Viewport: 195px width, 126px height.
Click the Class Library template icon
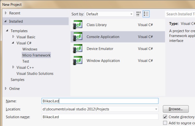pyautogui.click(x=78, y=25)
